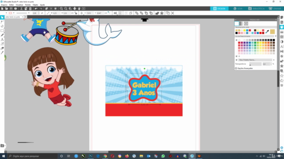
Task: Open the contrast image effects panel icon
Action: 282,42
